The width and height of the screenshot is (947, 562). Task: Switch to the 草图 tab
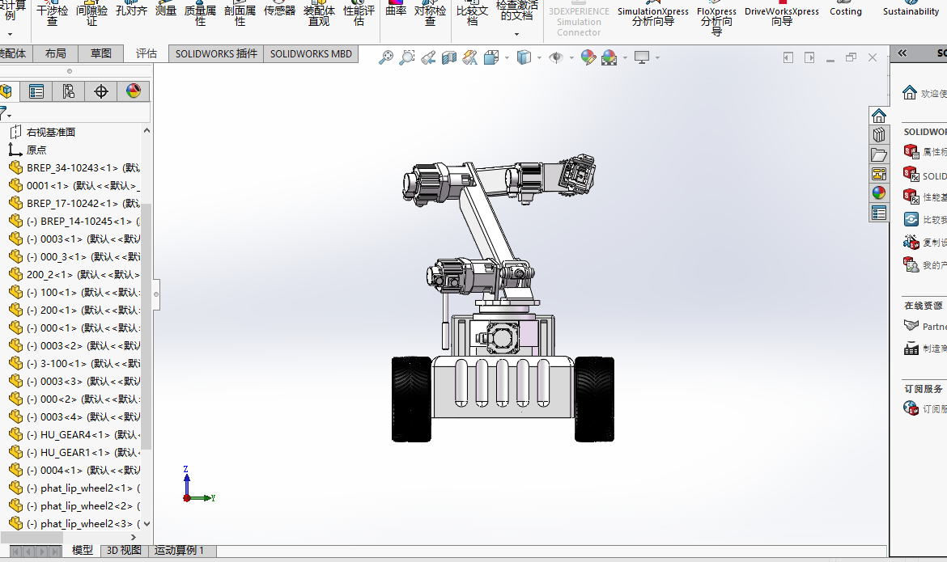pos(101,53)
